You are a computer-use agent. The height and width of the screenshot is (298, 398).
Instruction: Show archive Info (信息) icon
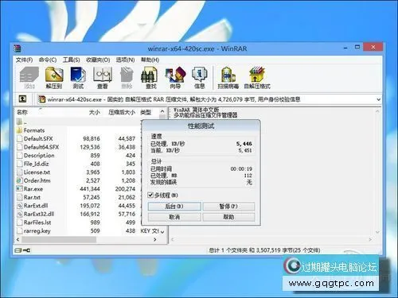coord(200,78)
